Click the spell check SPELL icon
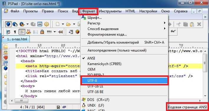209x111 pixels. click(x=49, y=32)
